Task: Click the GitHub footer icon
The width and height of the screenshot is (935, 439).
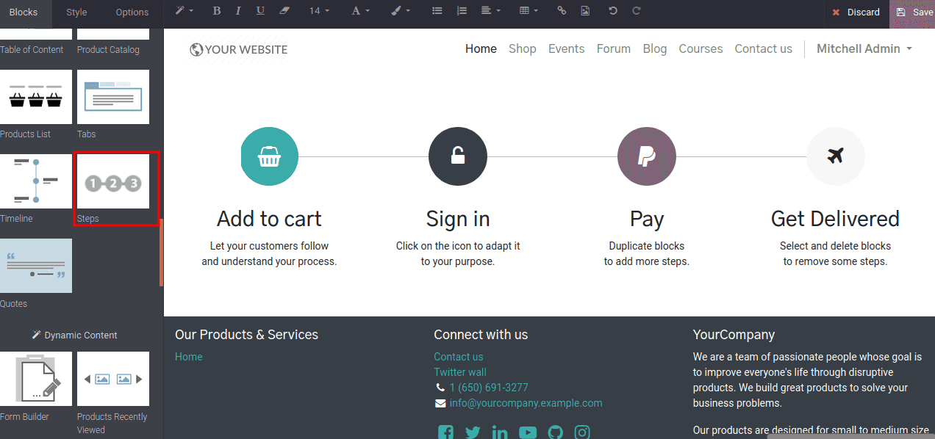Action: point(555,432)
